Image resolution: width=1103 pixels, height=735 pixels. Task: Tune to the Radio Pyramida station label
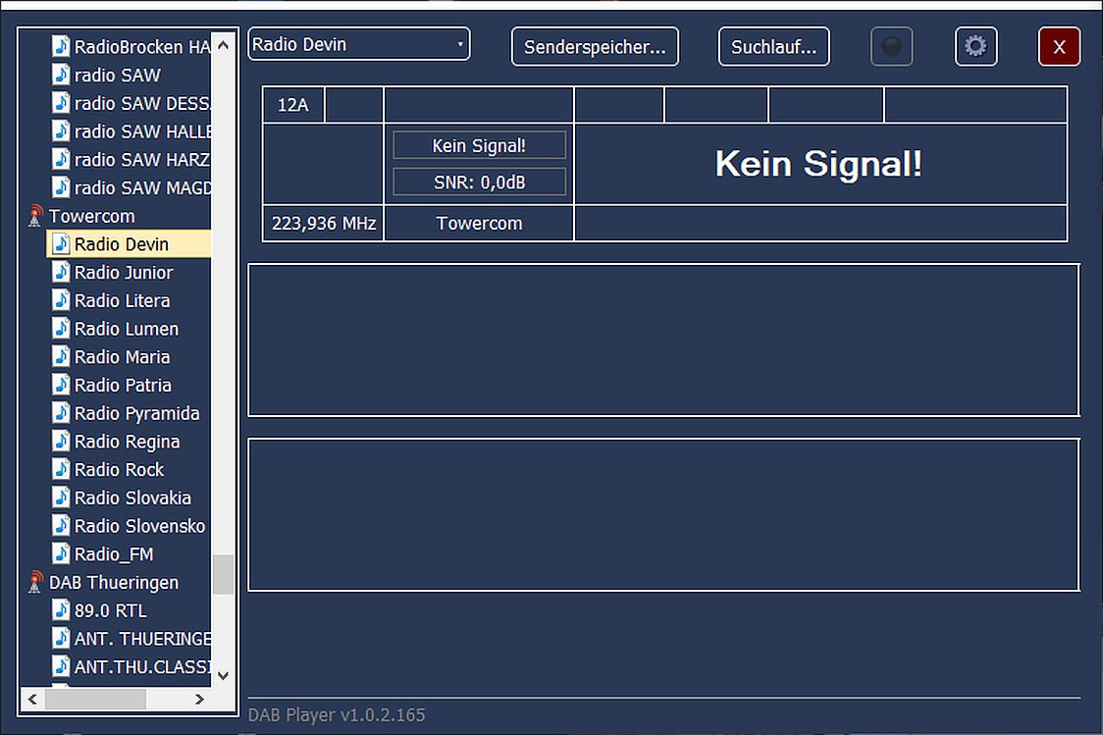pos(137,413)
